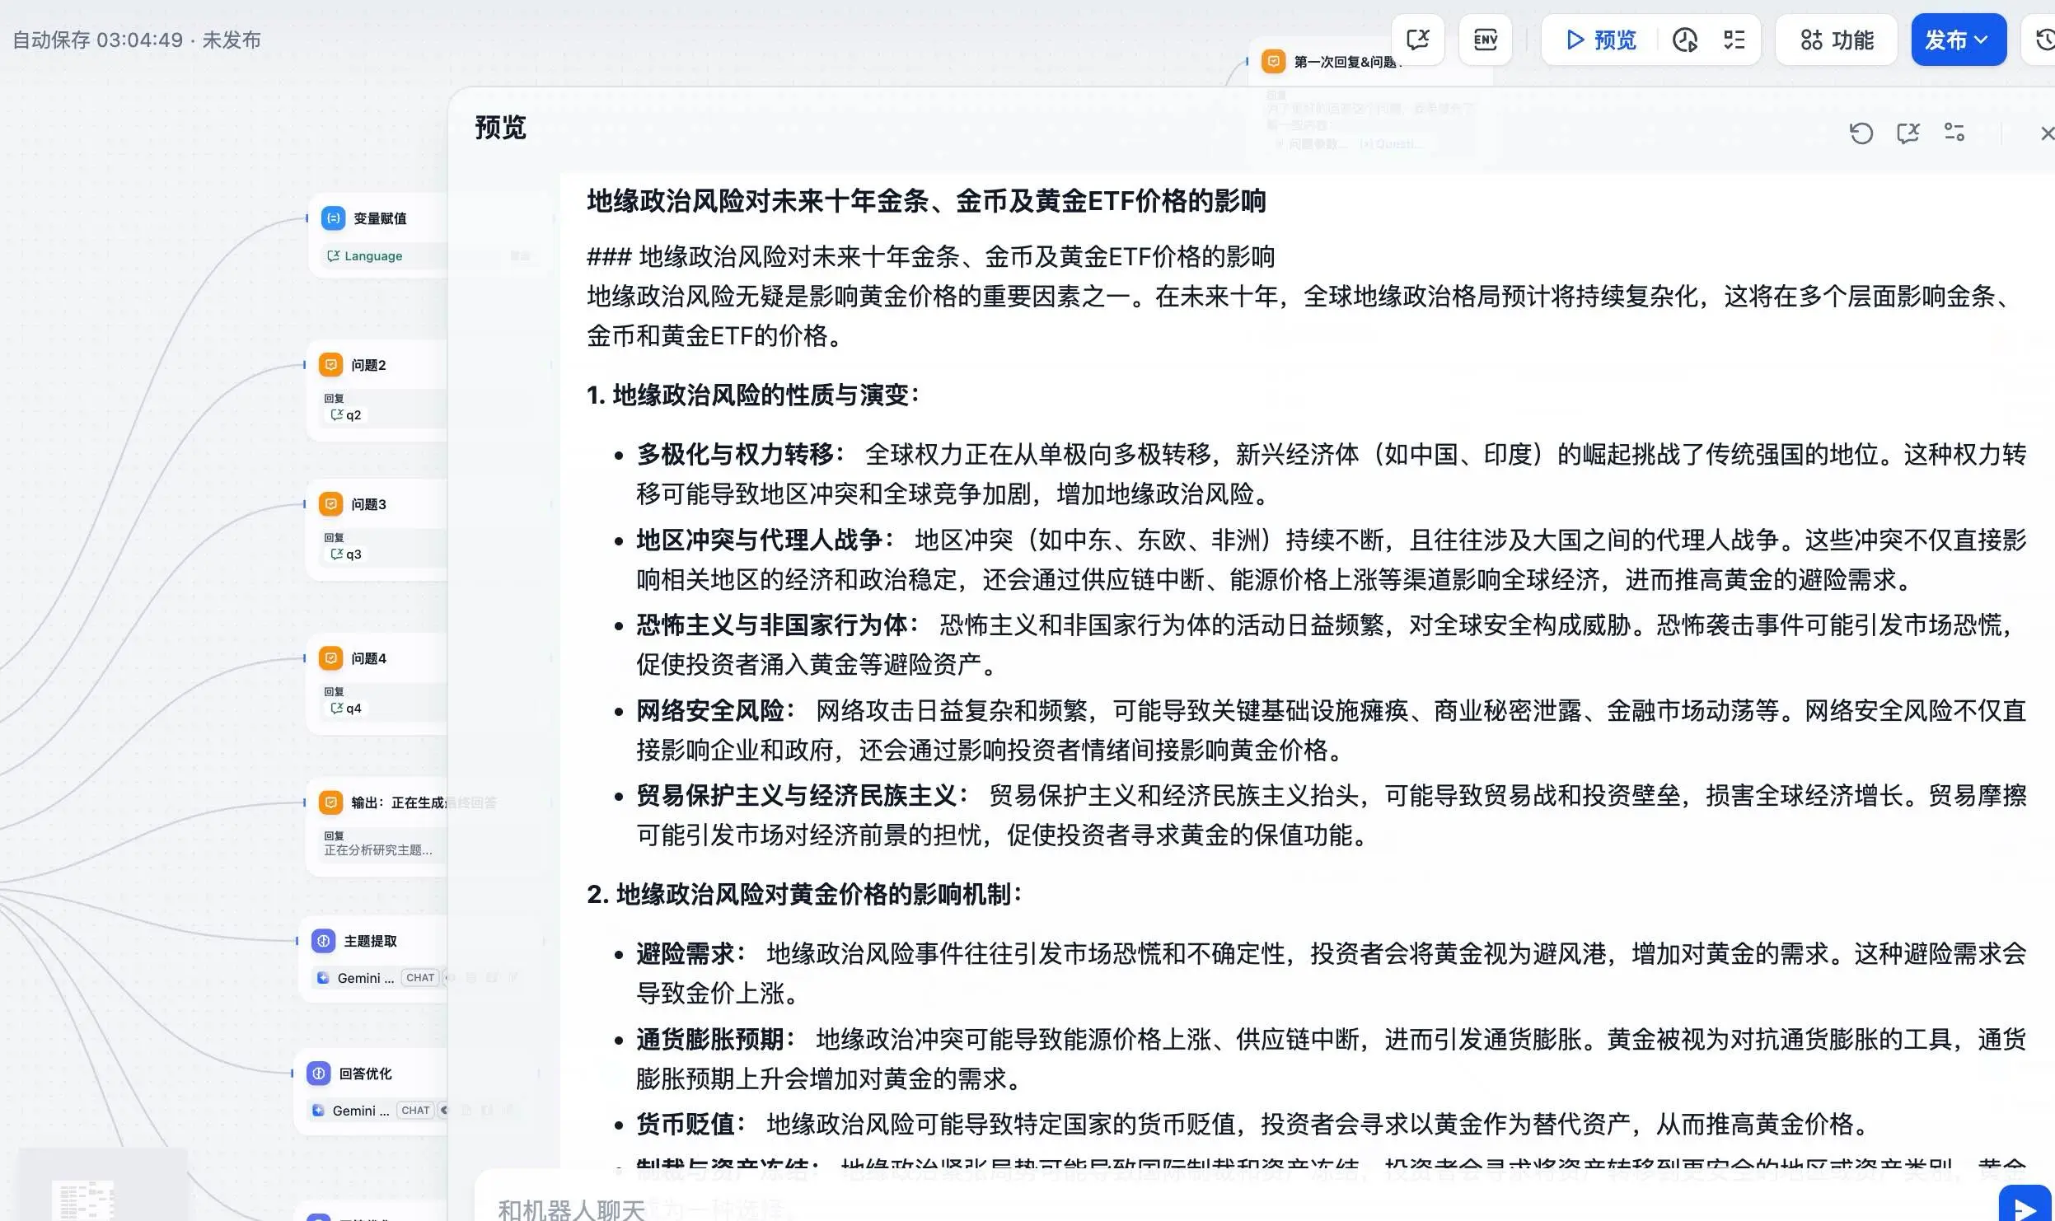Click the Gemini model in 主题提取 node

click(356, 978)
